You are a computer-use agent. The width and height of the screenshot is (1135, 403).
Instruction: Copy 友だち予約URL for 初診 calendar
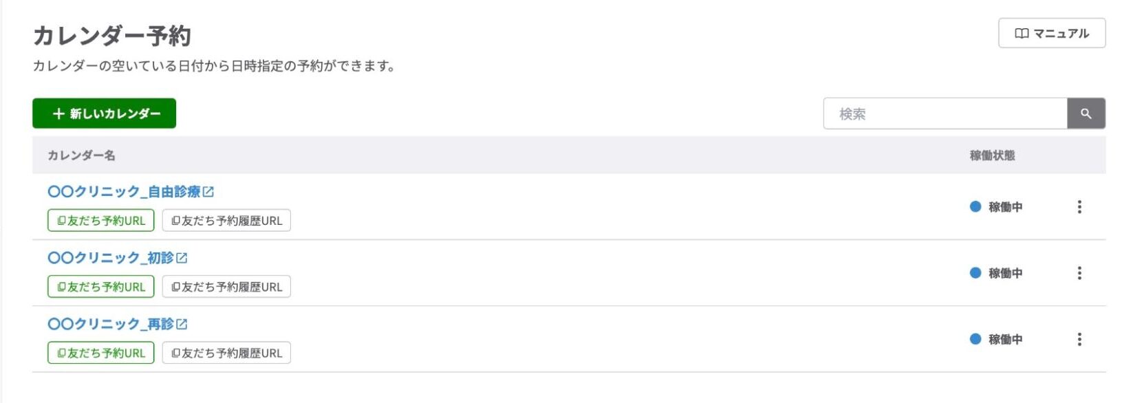click(x=100, y=287)
